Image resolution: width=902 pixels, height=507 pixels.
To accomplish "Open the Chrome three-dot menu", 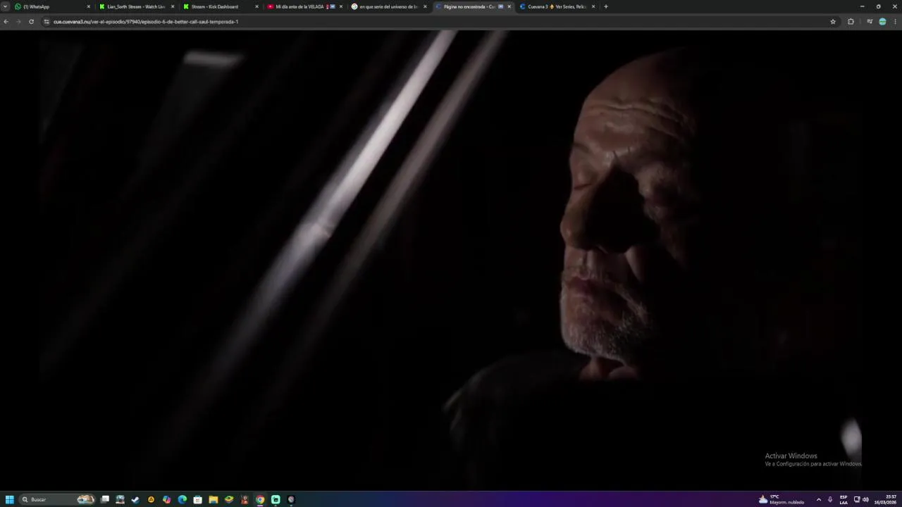I will [896, 22].
